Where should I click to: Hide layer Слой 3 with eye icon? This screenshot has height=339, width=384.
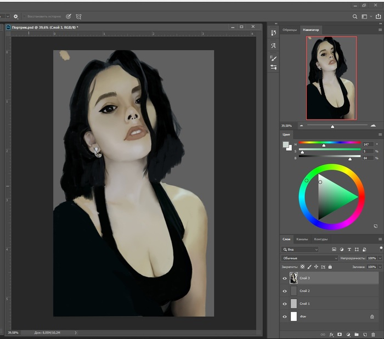click(284, 278)
